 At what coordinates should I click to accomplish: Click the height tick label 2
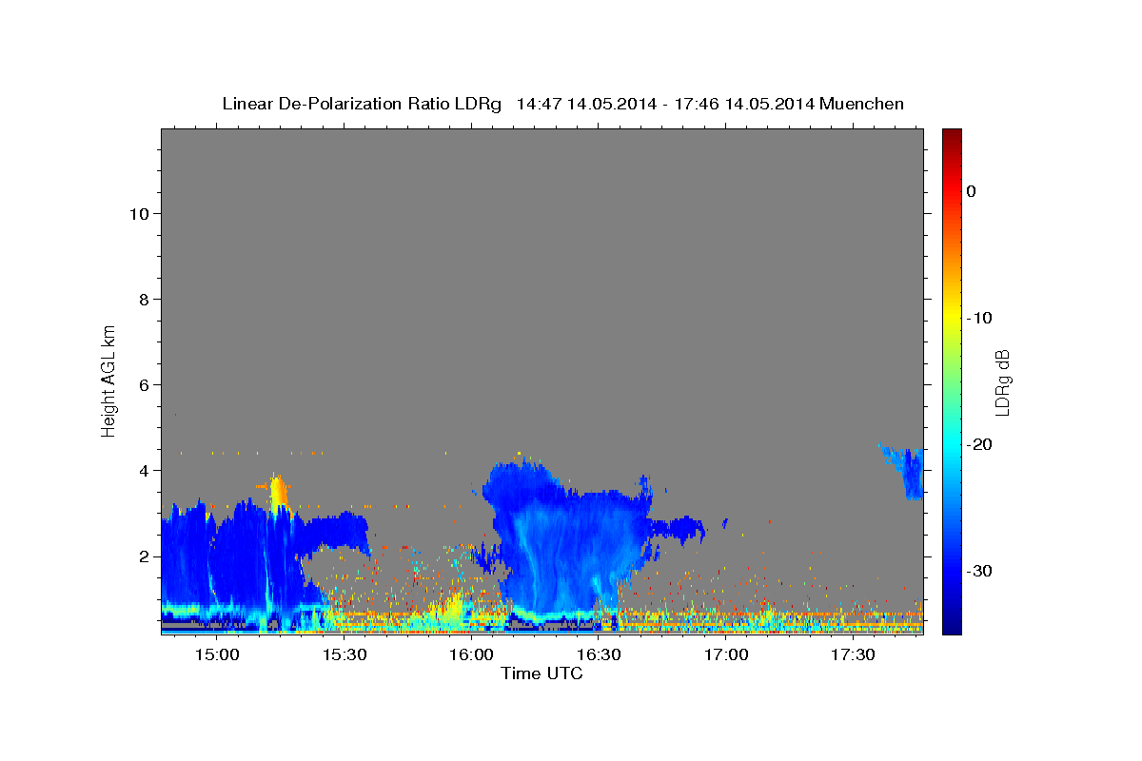coord(142,556)
